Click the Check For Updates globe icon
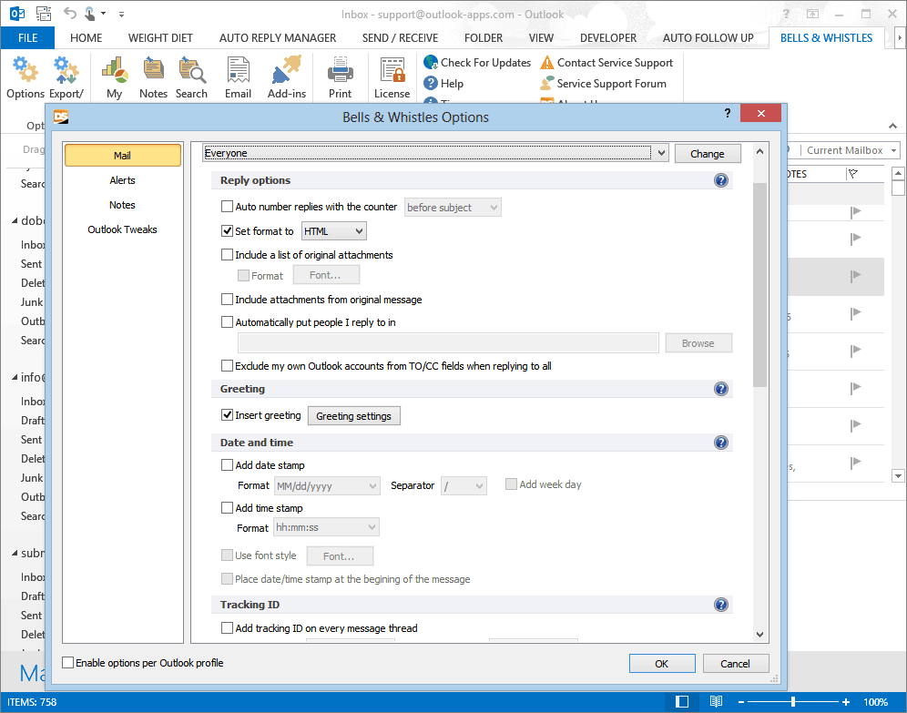 [431, 62]
